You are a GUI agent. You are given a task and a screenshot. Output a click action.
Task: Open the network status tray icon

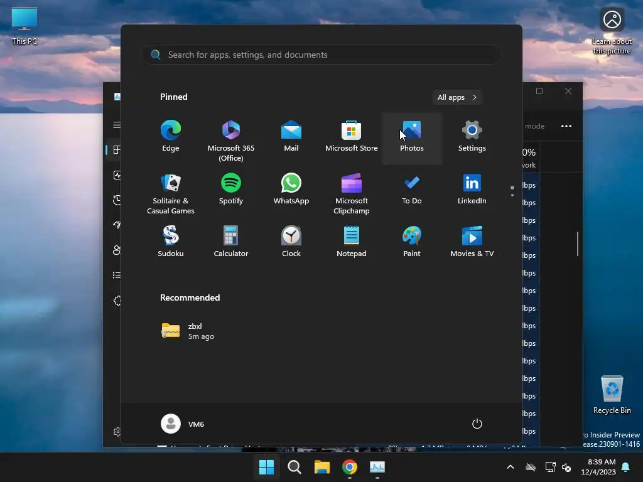click(x=550, y=467)
